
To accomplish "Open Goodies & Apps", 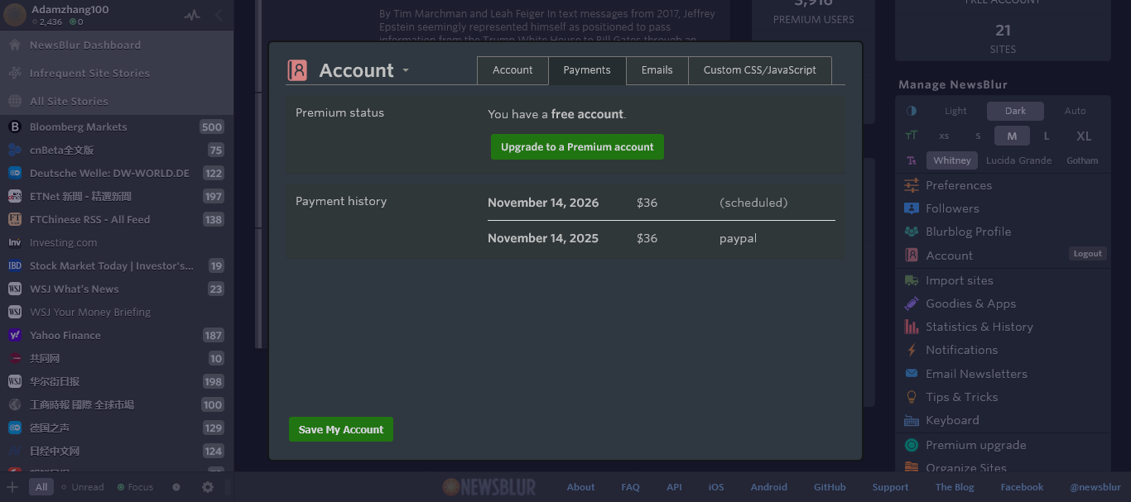I will point(970,304).
